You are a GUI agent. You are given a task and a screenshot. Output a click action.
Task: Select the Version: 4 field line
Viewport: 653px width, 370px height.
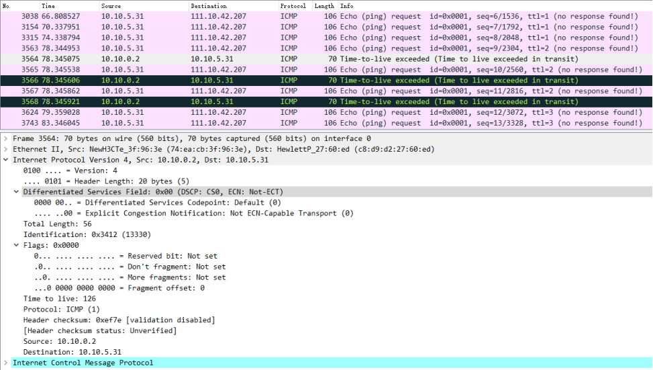click(70, 171)
